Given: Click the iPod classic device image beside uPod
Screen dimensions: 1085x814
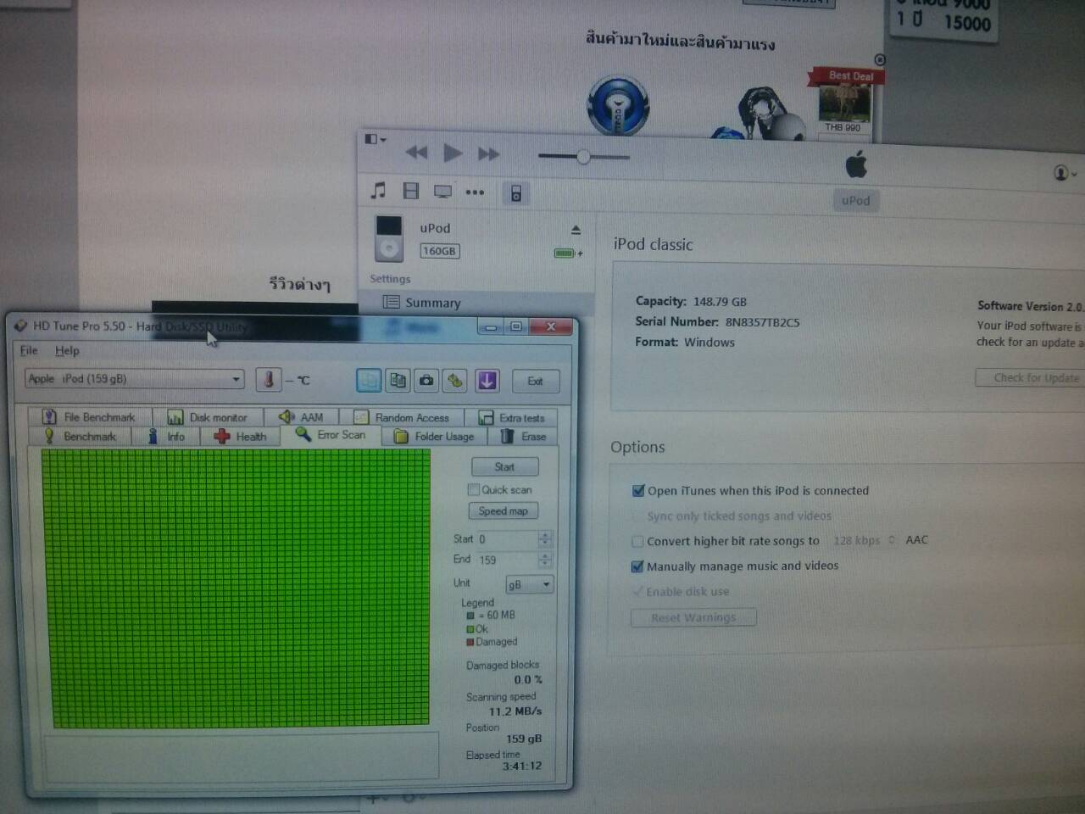Looking at the screenshot, I should [x=389, y=238].
